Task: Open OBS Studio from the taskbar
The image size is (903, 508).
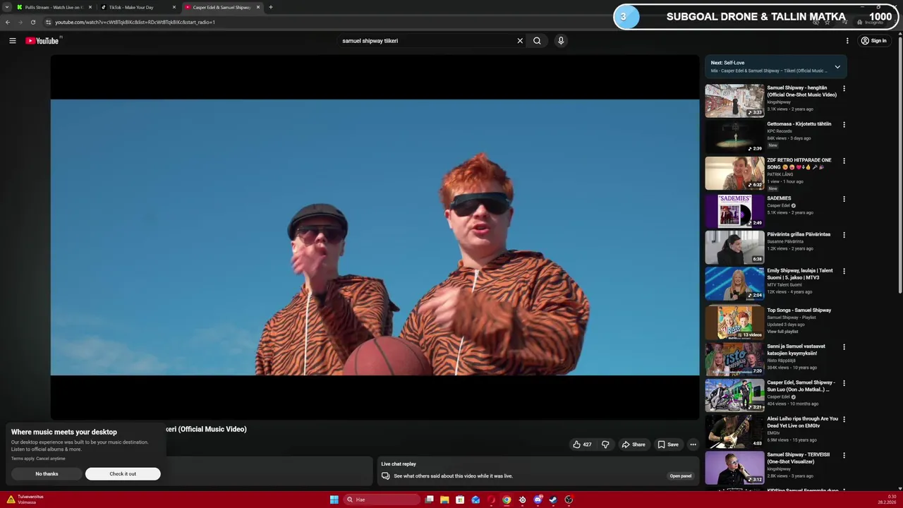Action: [569, 500]
